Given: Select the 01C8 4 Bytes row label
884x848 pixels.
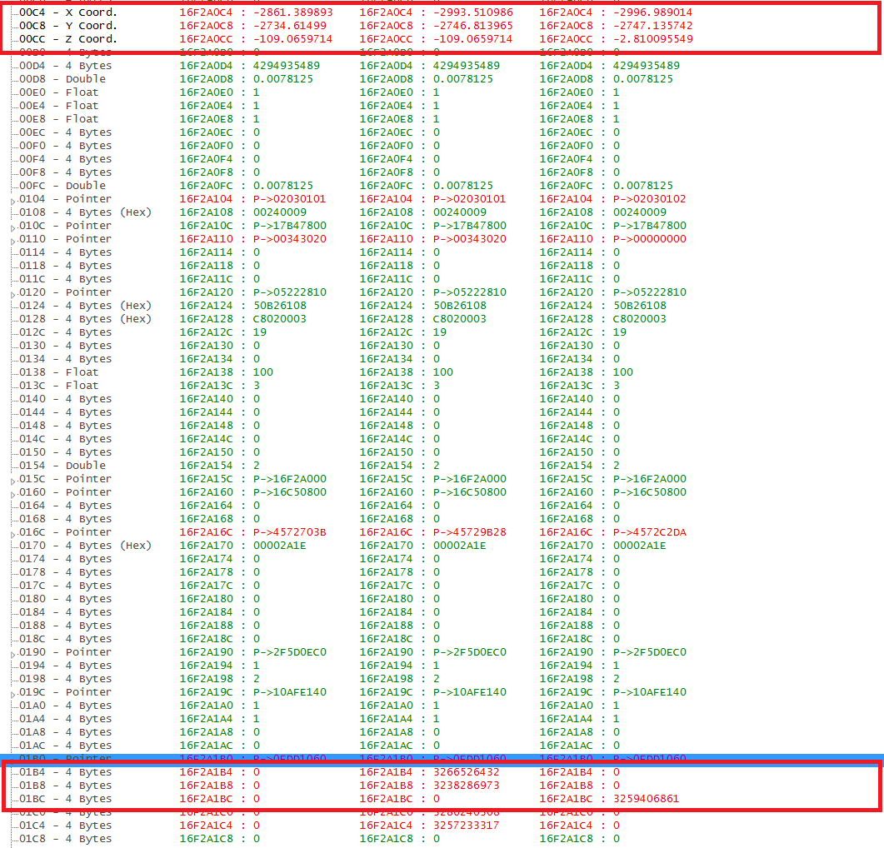Looking at the screenshot, I should [65, 839].
